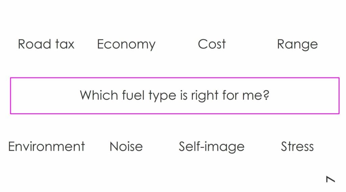
Task: Click the Road tax label
Action: (x=46, y=44)
